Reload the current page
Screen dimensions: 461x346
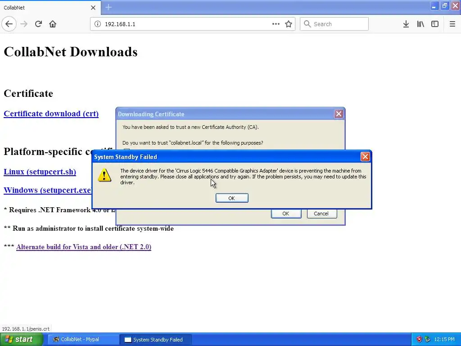coord(38,24)
